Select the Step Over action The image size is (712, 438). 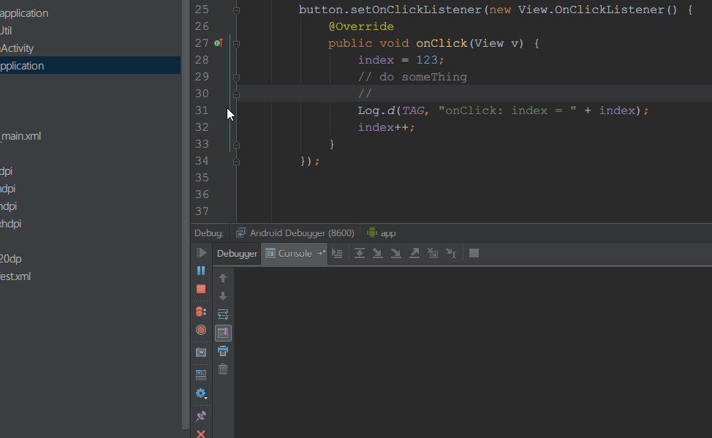[x=360, y=253]
